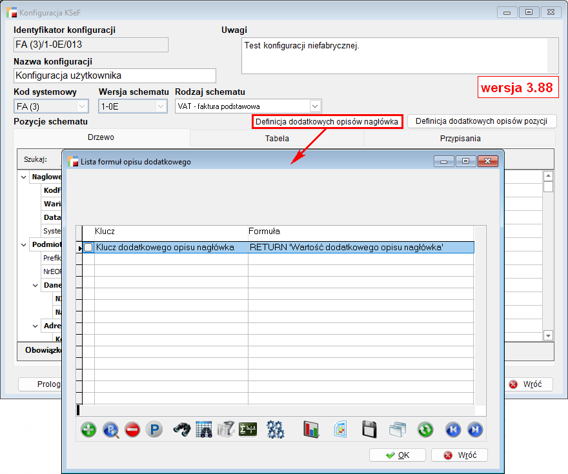Click the tree scrollbar down arrow
This screenshot has width=568, height=474.
(548, 335)
